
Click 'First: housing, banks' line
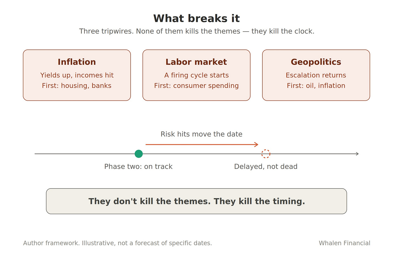coord(77,86)
